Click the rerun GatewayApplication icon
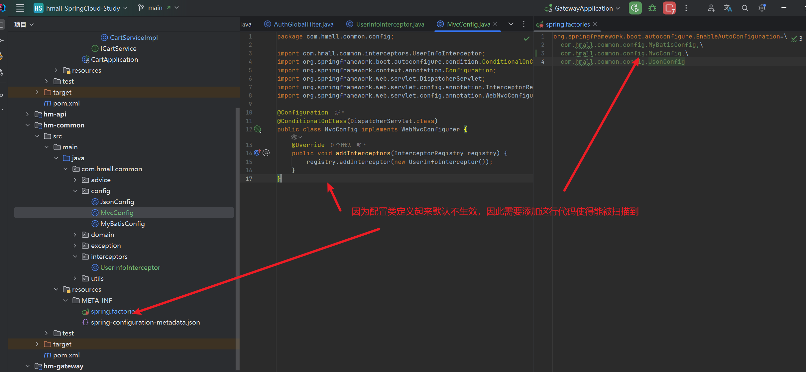 coord(635,8)
